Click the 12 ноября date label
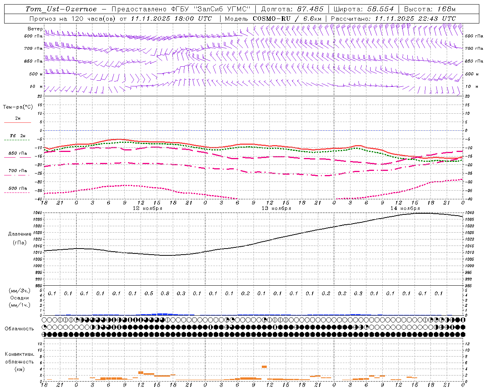Screen dimensions: 485x388 [147, 208]
